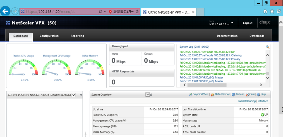Switch to the Dashboard tab

[x=21, y=36]
